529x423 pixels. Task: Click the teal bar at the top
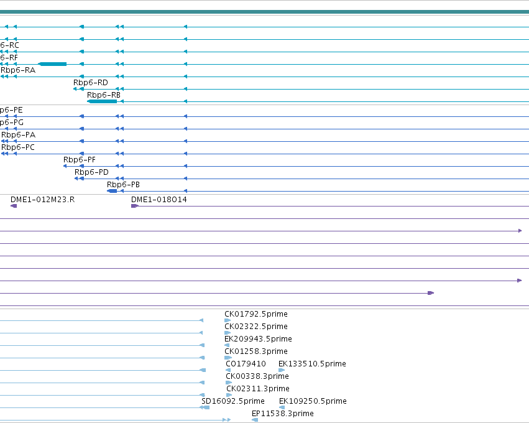265,12
